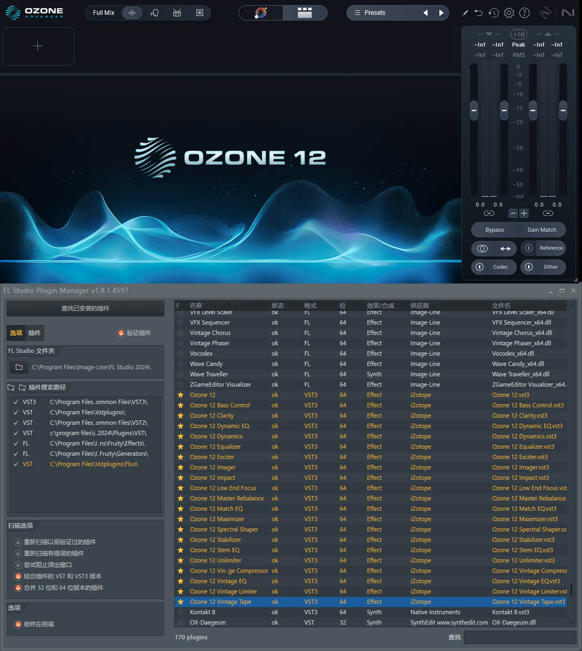Toggle 重新扫描有错误的插件 option
Image resolution: width=582 pixels, height=651 pixels.
(x=18, y=553)
